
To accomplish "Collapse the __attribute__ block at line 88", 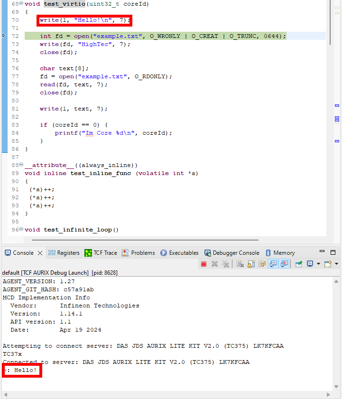I will click(x=21, y=165).
